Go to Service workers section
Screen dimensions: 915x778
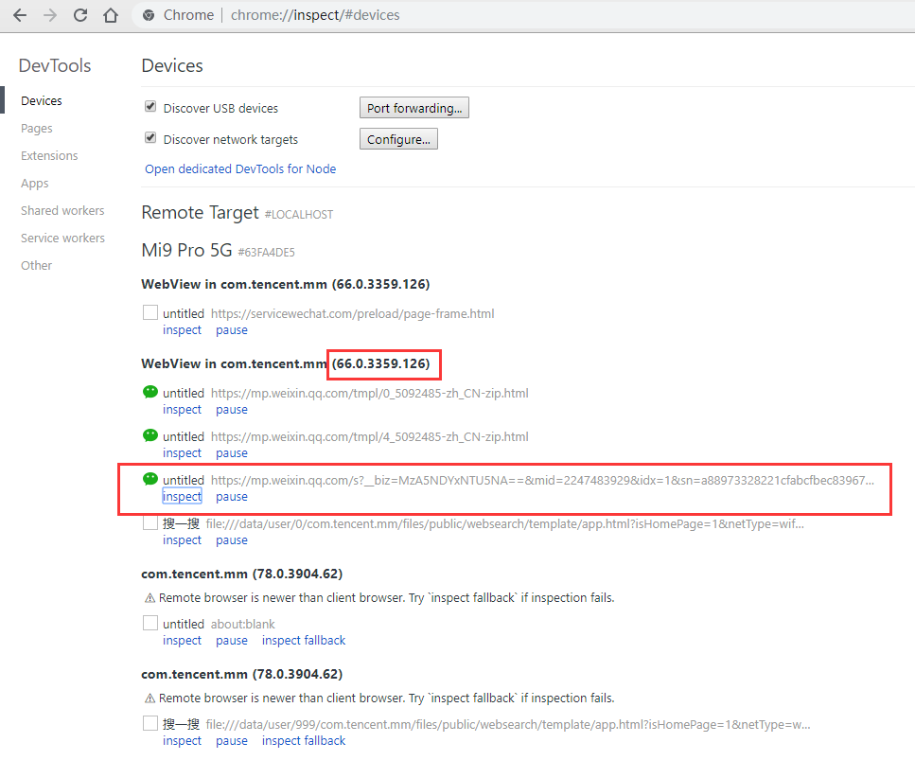tap(63, 239)
